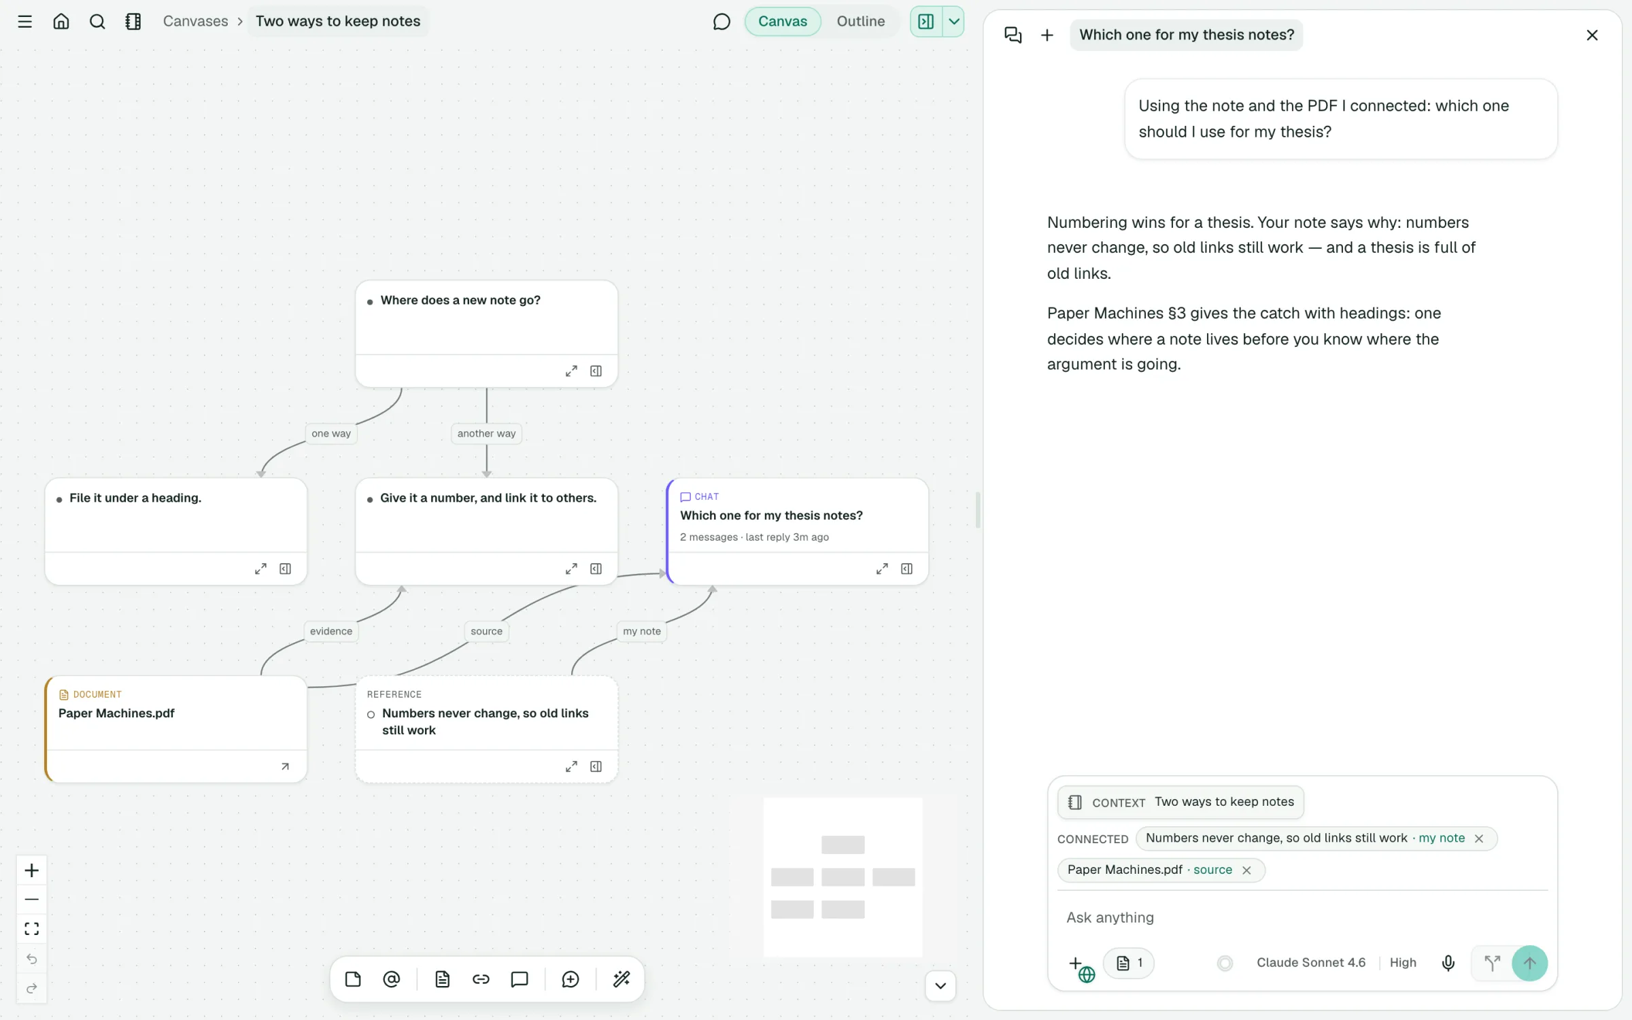The image size is (1632, 1020).
Task: Open the chat history icon in chat panel
Action: point(1013,35)
